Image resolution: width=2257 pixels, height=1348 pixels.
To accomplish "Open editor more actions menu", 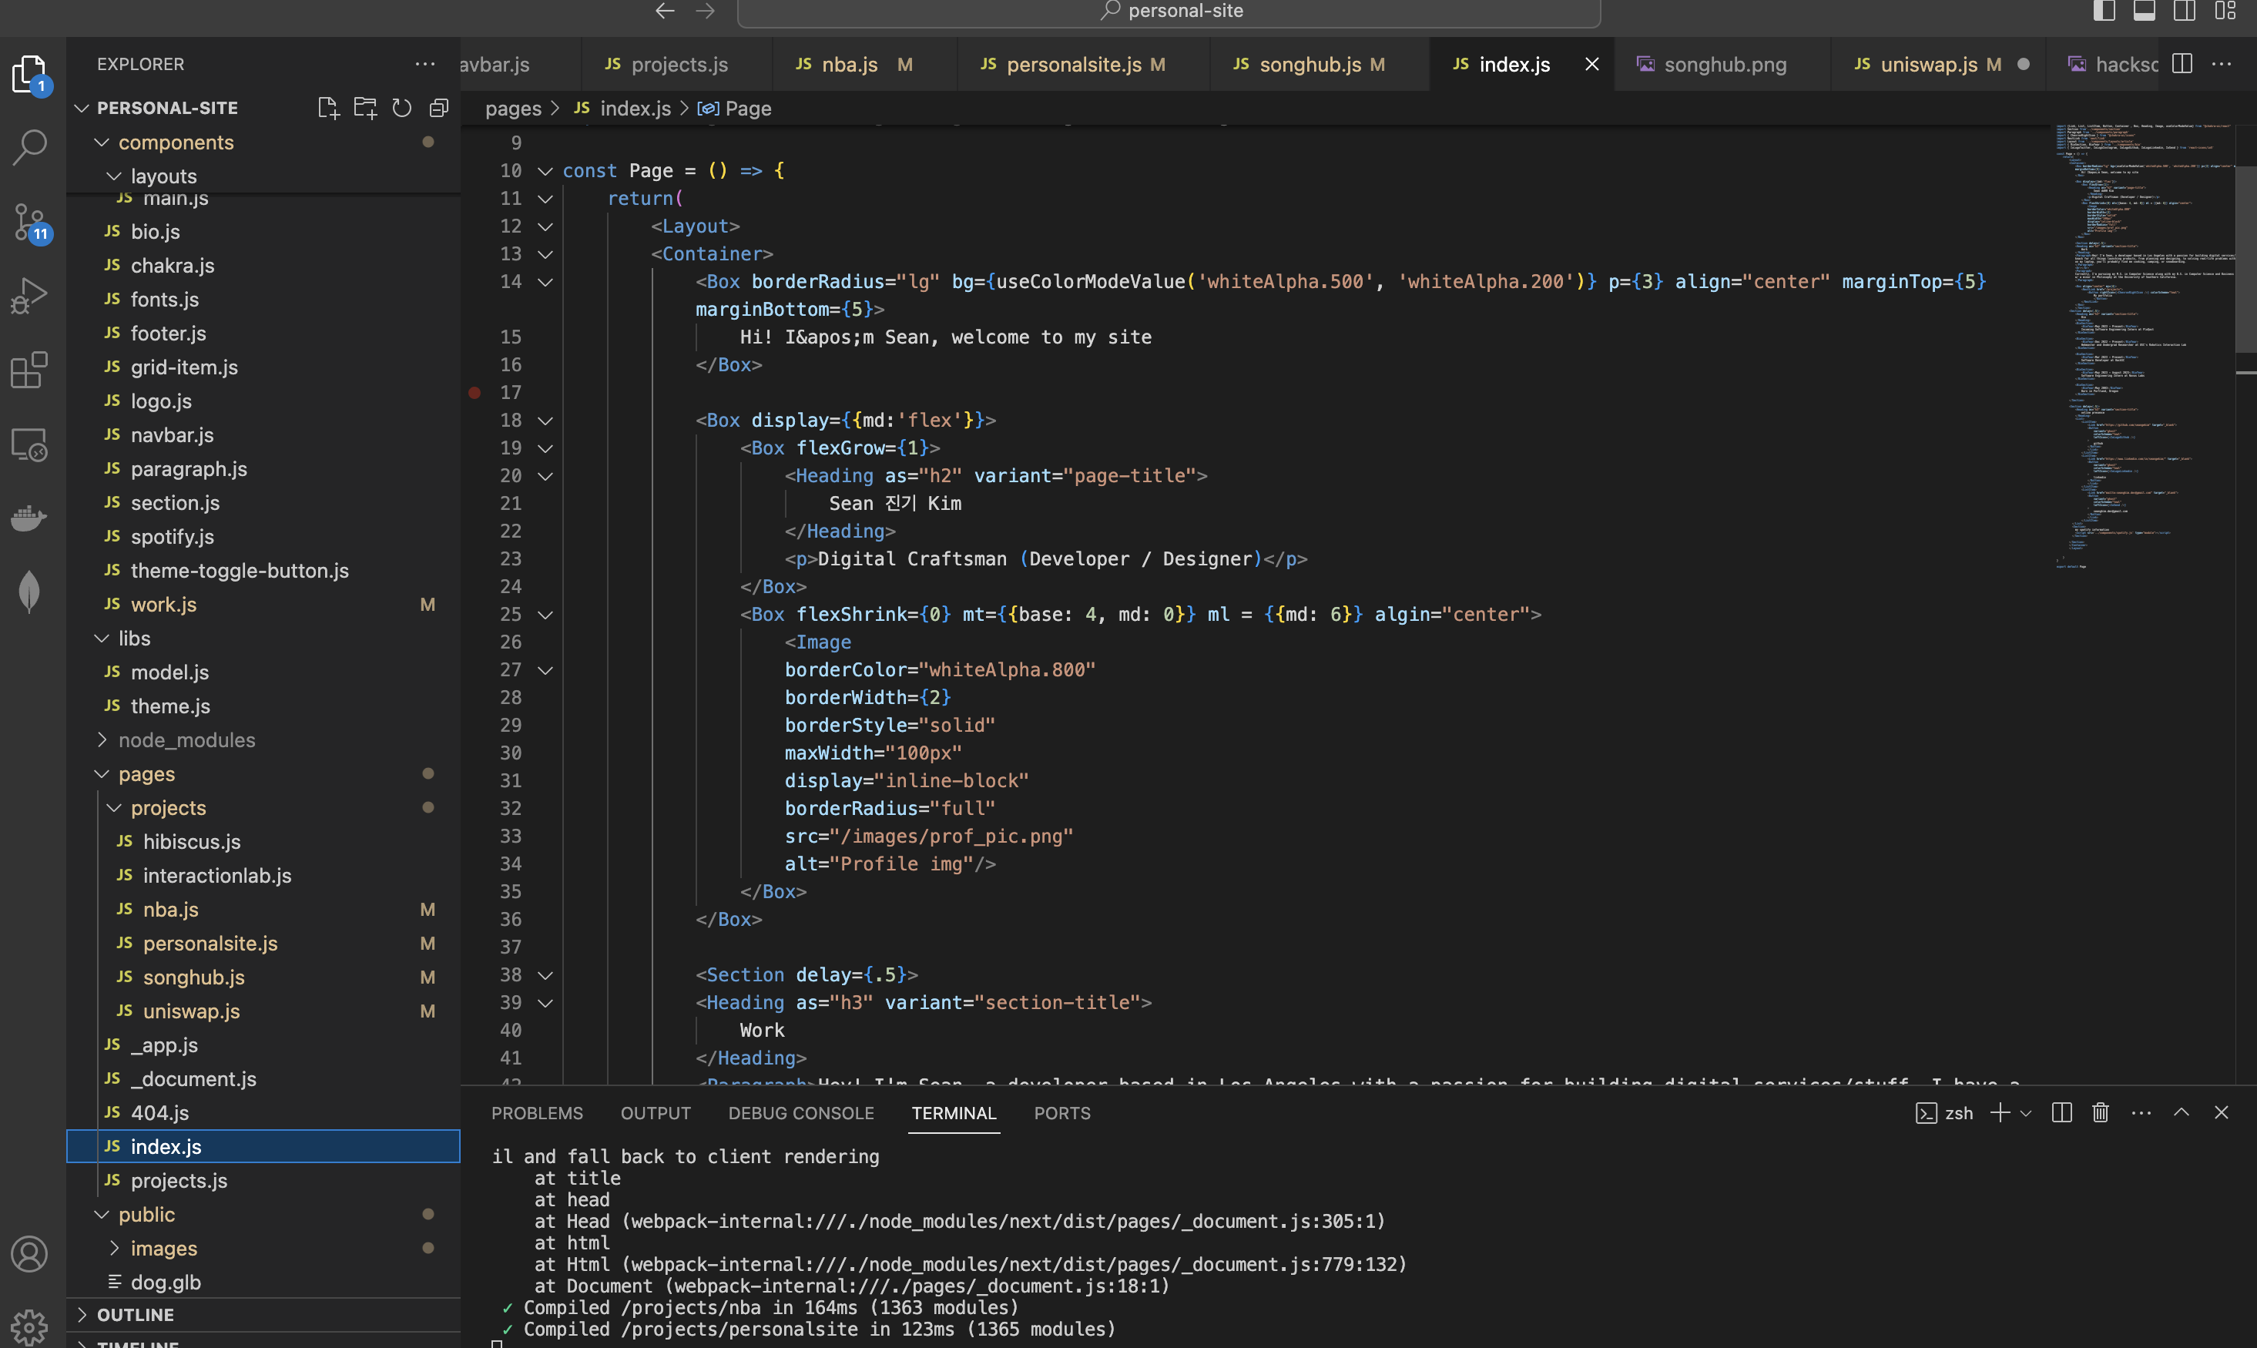I will (x=2222, y=64).
